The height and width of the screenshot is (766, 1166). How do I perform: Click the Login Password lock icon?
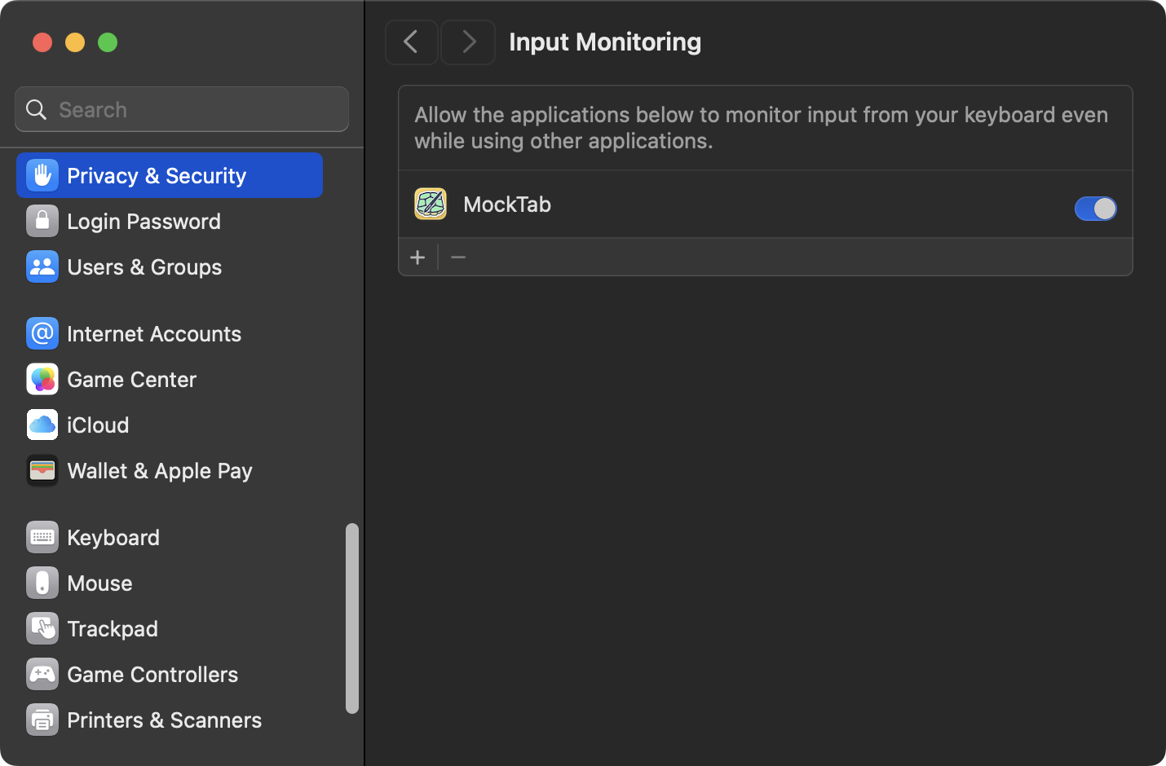click(x=42, y=221)
